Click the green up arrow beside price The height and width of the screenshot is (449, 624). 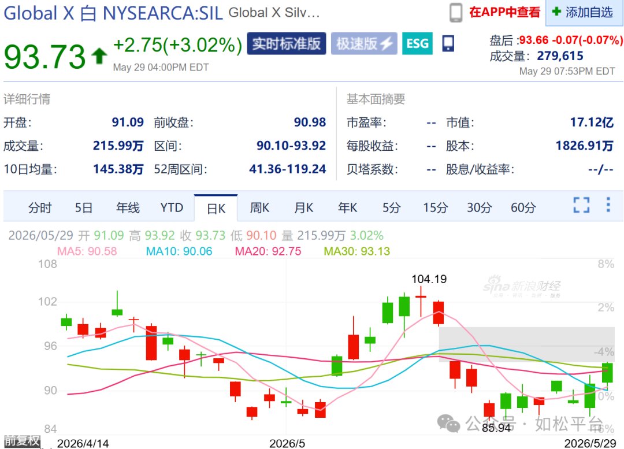point(99,55)
